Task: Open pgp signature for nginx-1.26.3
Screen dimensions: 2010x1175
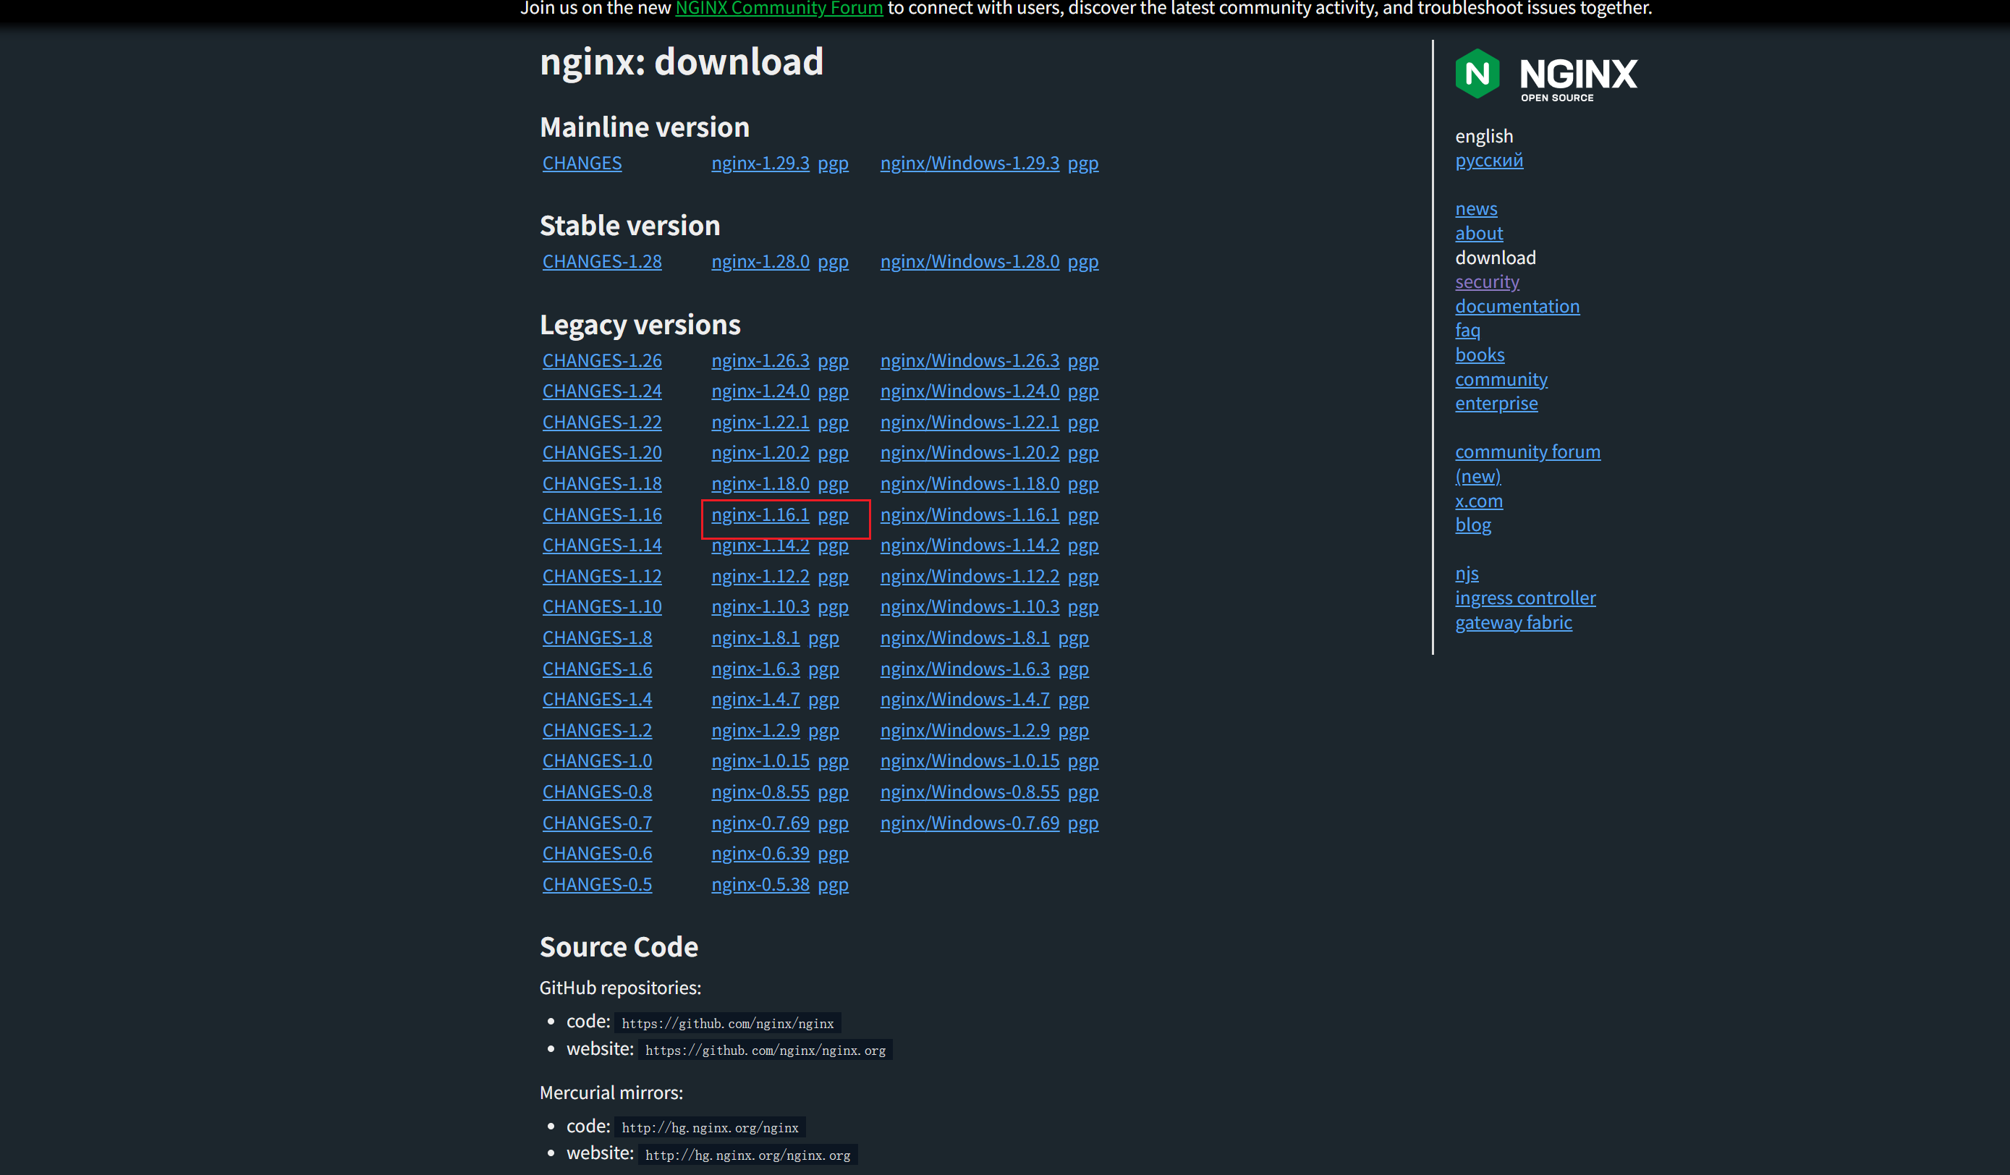Action: [x=833, y=361]
